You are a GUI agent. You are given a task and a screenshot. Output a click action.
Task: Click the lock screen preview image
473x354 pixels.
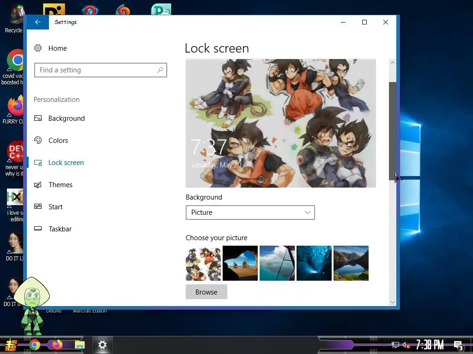click(x=280, y=123)
